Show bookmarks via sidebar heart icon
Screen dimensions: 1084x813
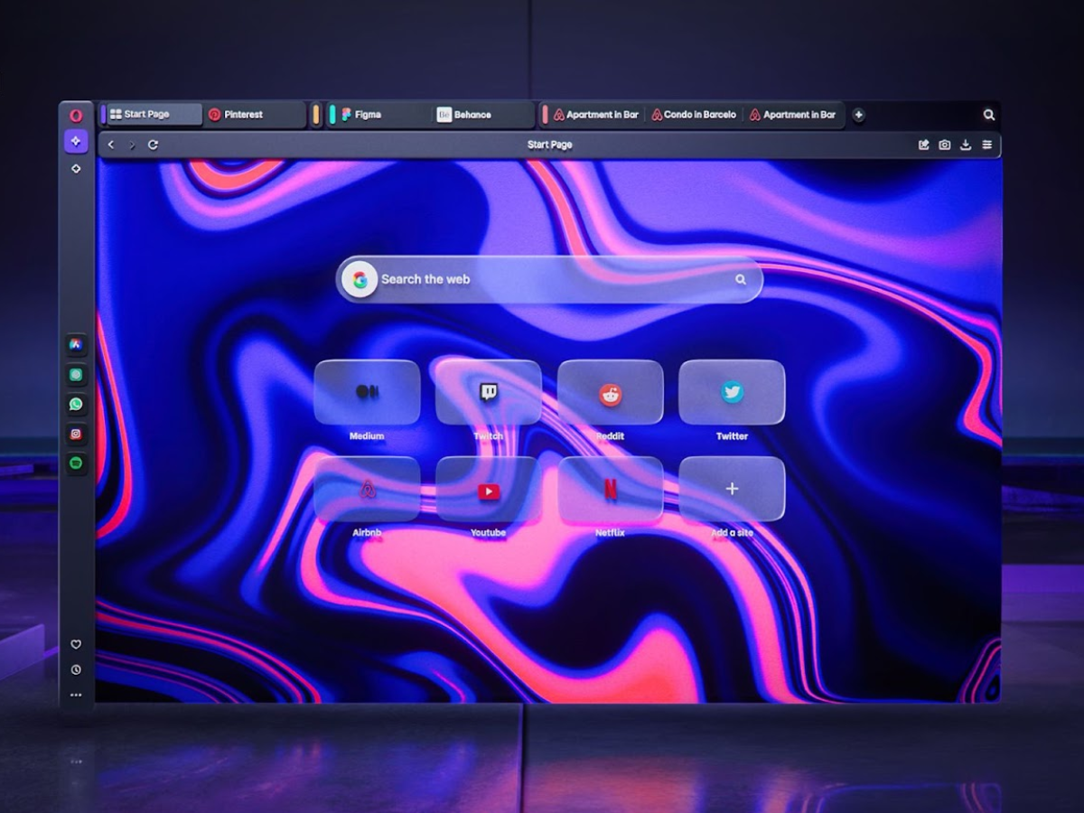[x=76, y=644]
